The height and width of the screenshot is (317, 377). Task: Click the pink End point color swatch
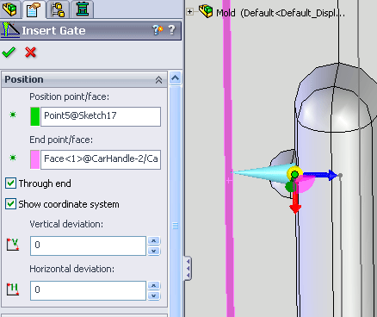click(x=34, y=159)
